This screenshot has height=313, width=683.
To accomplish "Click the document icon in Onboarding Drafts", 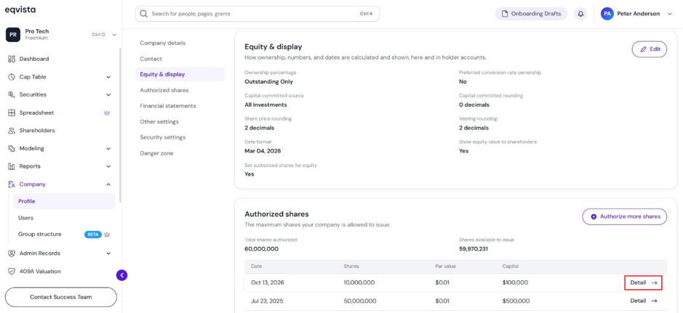I will (x=506, y=14).
